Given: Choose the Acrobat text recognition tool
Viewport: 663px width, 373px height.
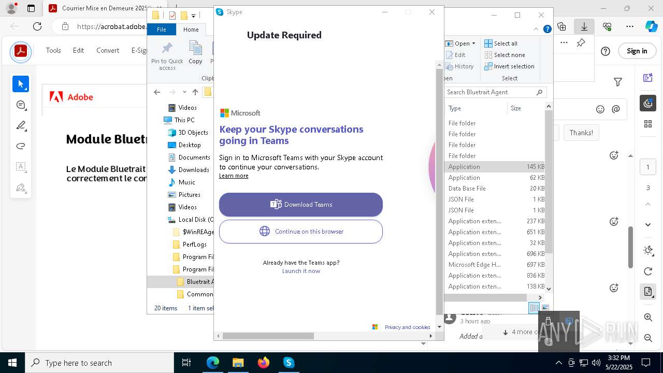Looking at the screenshot, I should click(x=21, y=167).
